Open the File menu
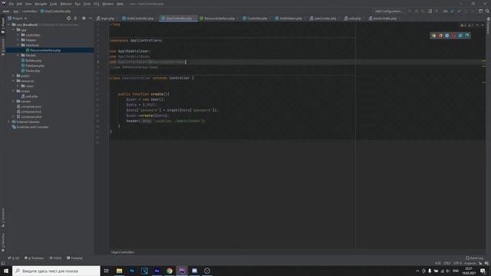Viewport: 491px width, 276px height. pyautogui.click(x=12, y=4)
